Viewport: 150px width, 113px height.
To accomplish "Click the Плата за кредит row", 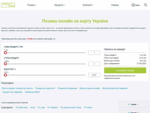I will 125,58.
